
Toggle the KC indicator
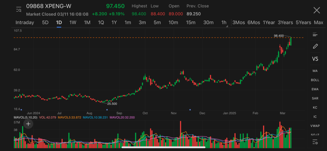click(x=315, y=108)
